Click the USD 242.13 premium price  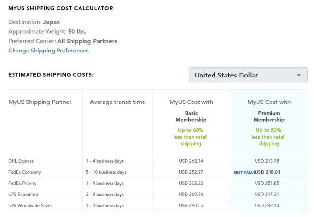pyautogui.click(x=269, y=206)
